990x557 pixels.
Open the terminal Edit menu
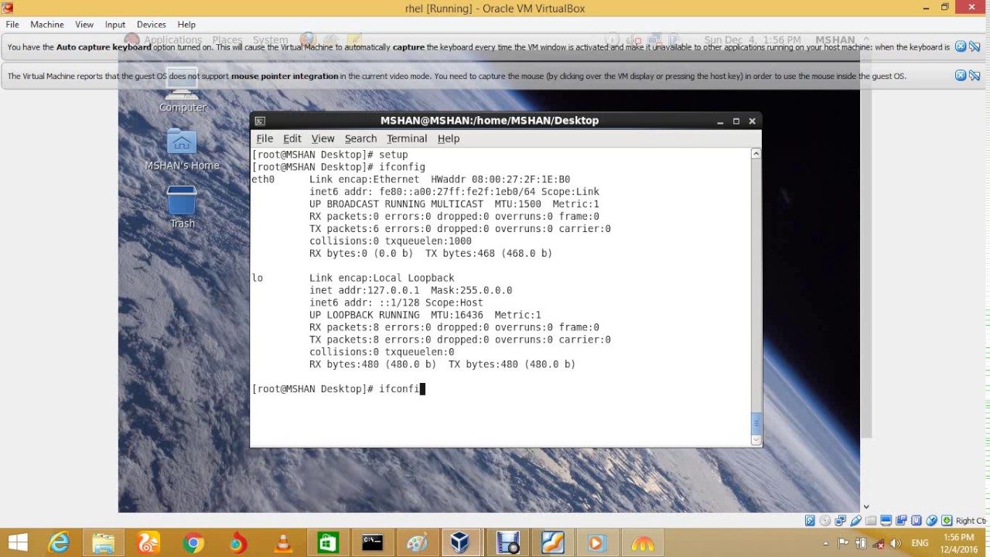coord(292,138)
